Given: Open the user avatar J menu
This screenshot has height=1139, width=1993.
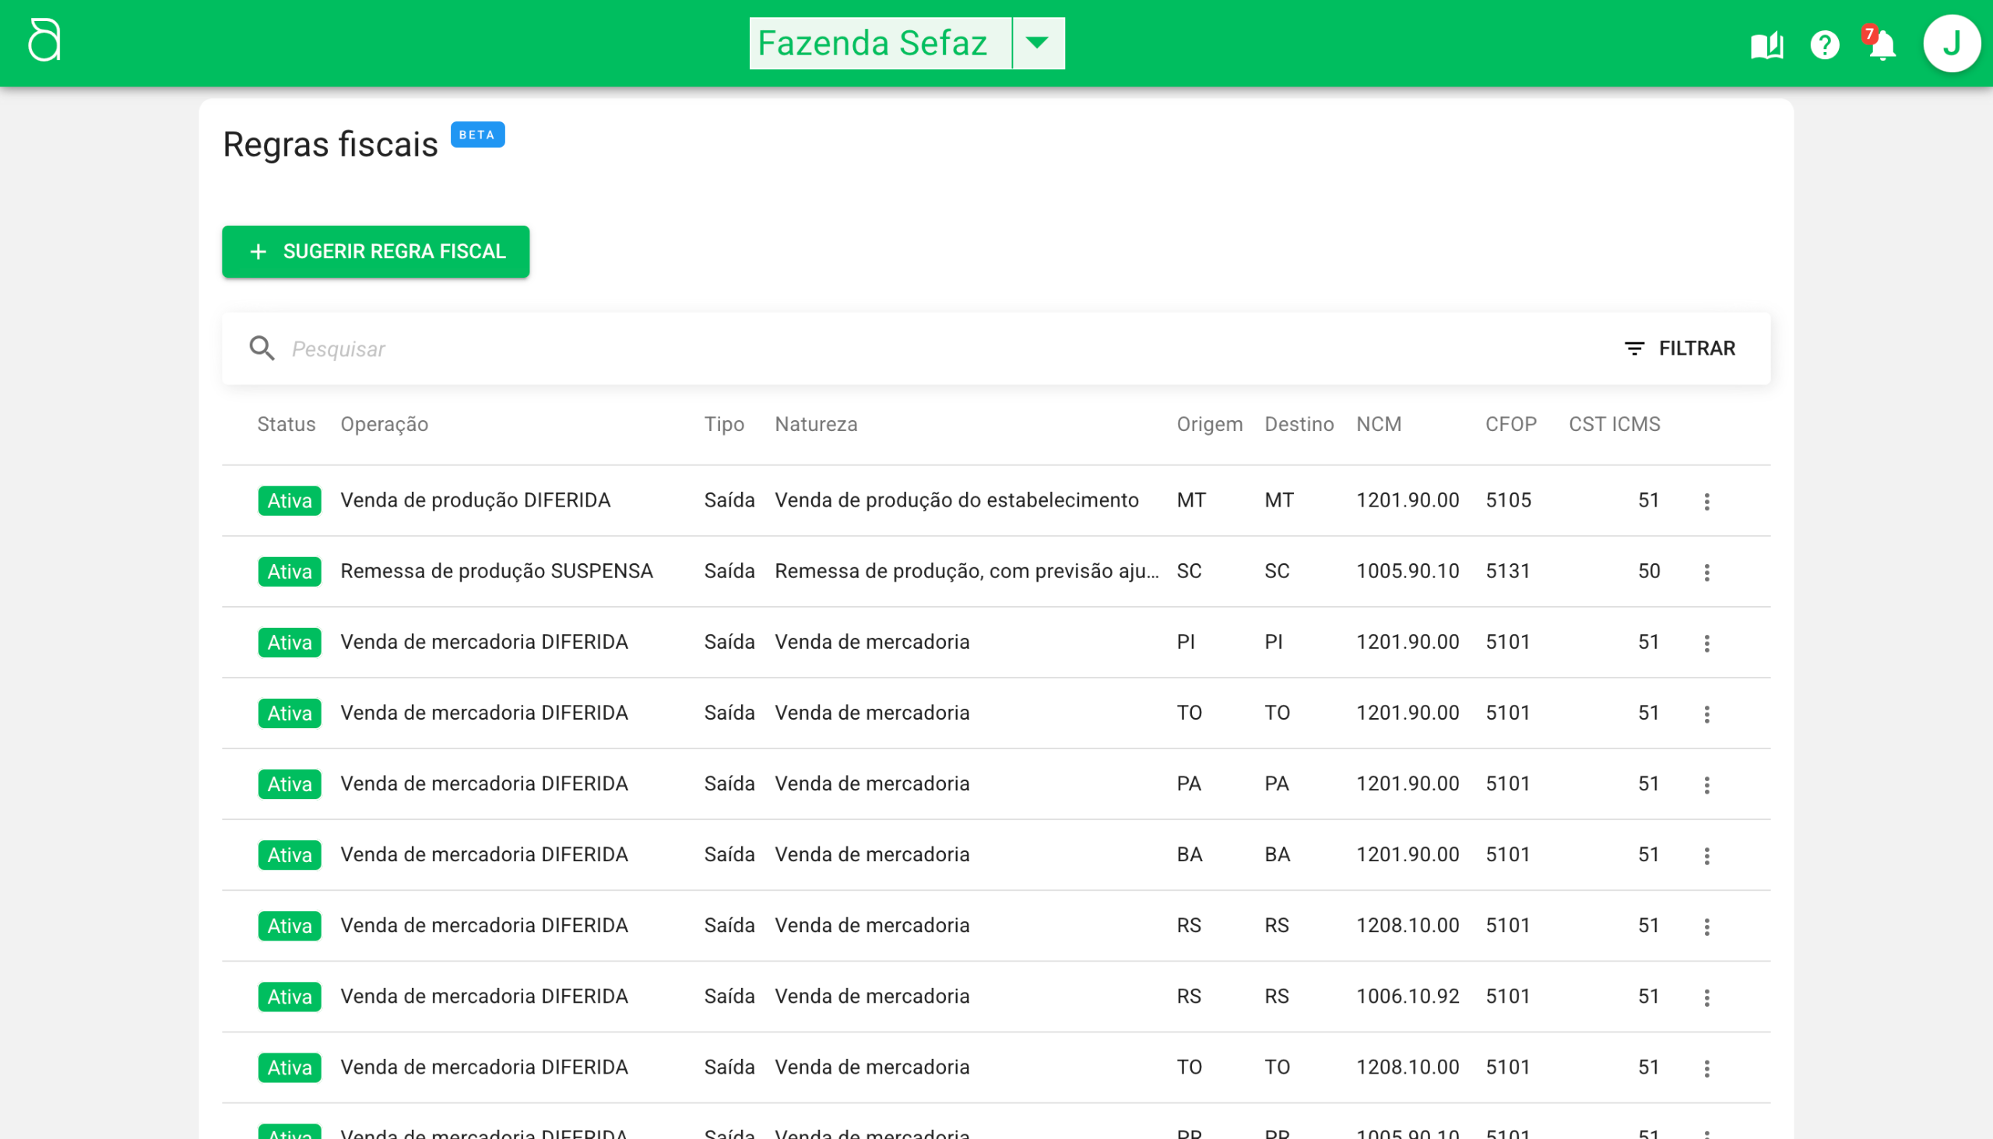Looking at the screenshot, I should (x=1951, y=44).
